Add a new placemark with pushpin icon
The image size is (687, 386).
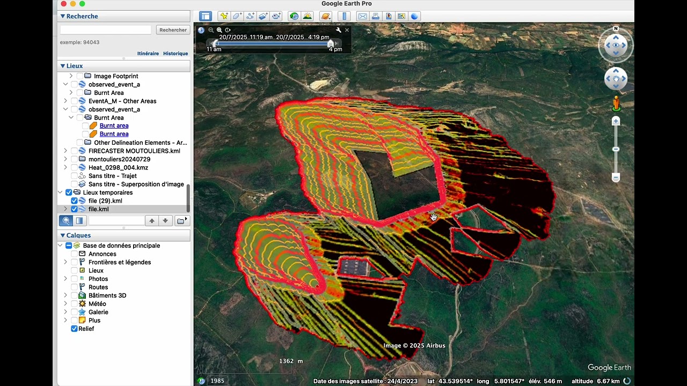[x=224, y=16]
